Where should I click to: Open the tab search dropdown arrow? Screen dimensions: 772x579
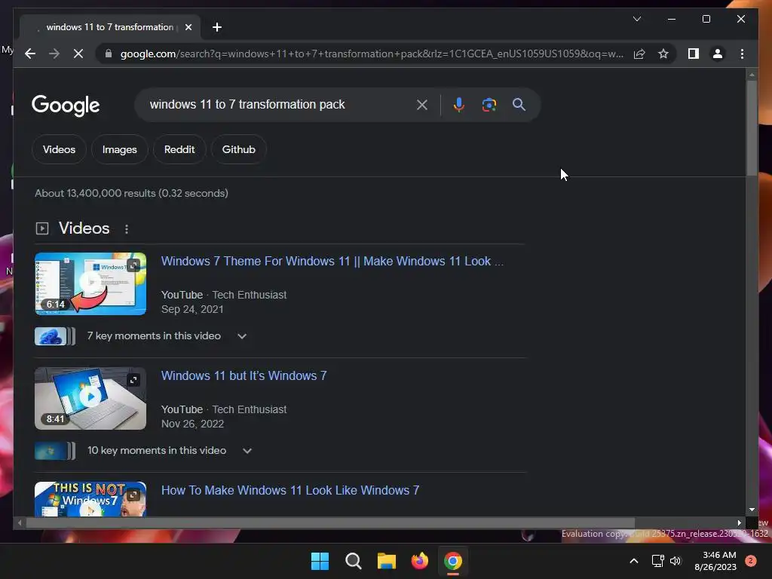pyautogui.click(x=636, y=19)
